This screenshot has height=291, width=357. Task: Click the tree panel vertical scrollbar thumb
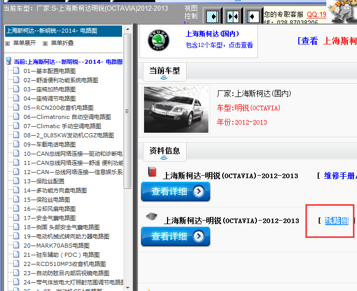pyautogui.click(x=128, y=111)
